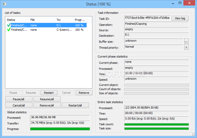Click the Thread priority field showing Normal

pyautogui.click(x=154, y=47)
